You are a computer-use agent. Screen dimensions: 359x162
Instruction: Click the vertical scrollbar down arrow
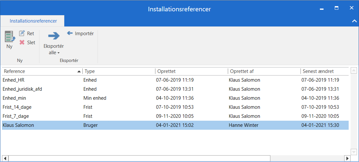354,152
